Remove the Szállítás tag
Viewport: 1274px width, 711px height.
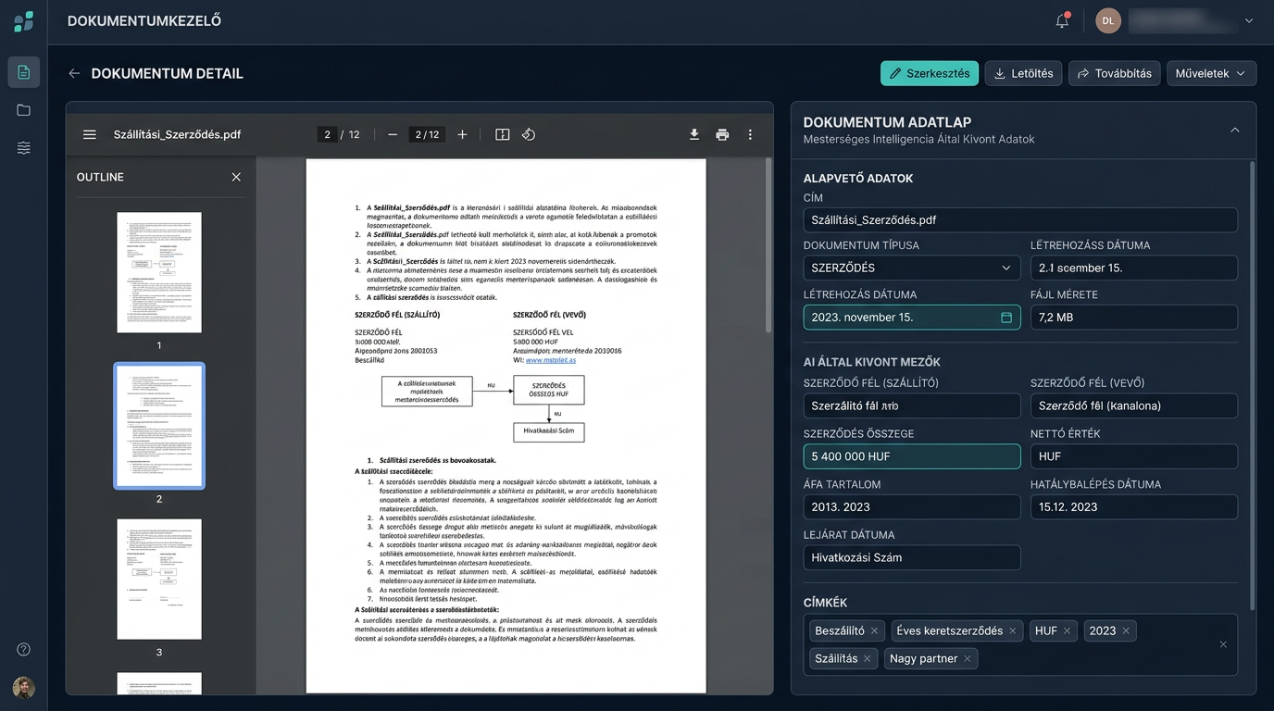[868, 658]
